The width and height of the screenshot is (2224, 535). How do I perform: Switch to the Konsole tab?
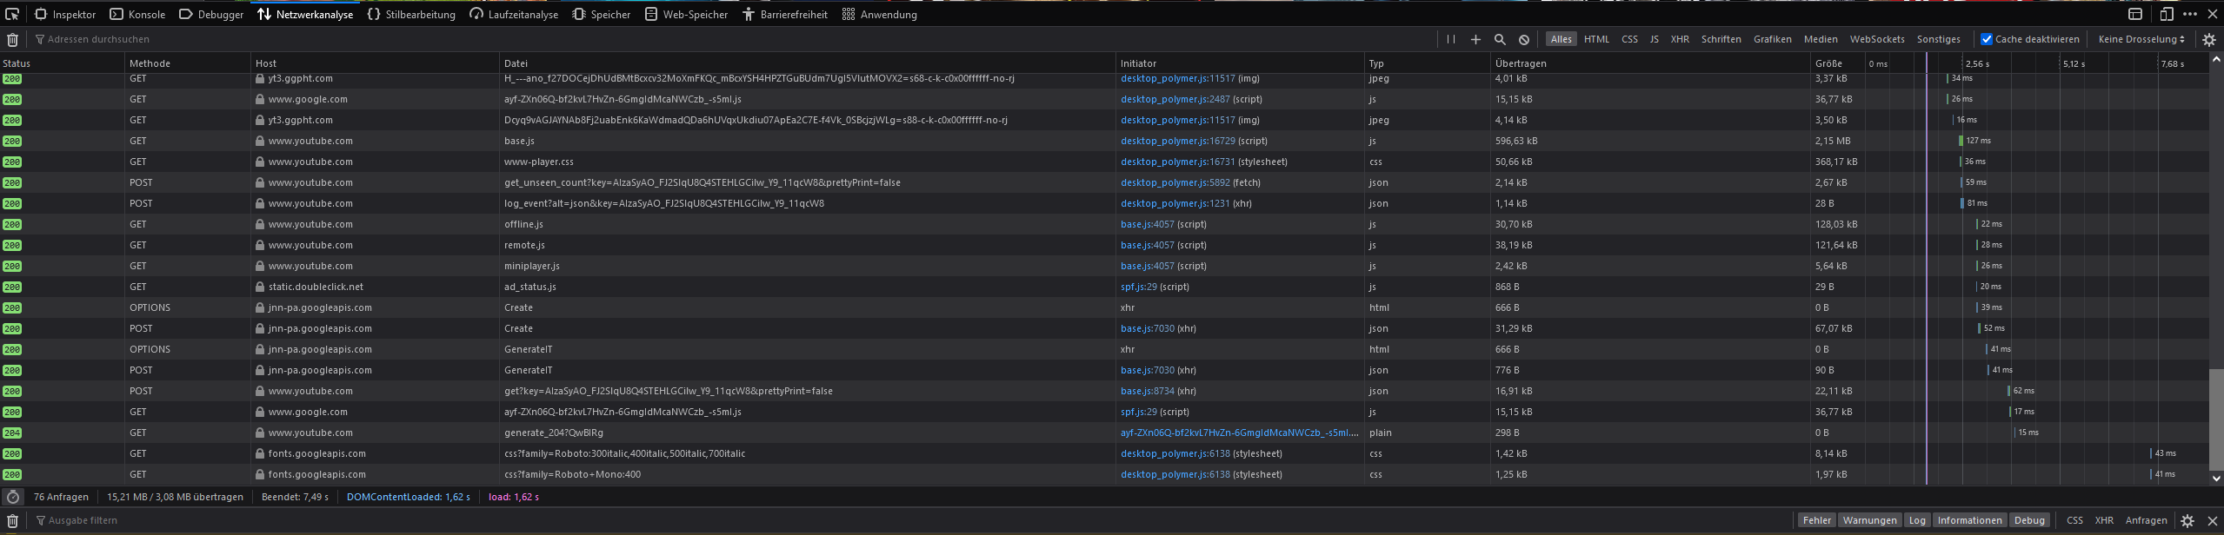pyautogui.click(x=137, y=14)
